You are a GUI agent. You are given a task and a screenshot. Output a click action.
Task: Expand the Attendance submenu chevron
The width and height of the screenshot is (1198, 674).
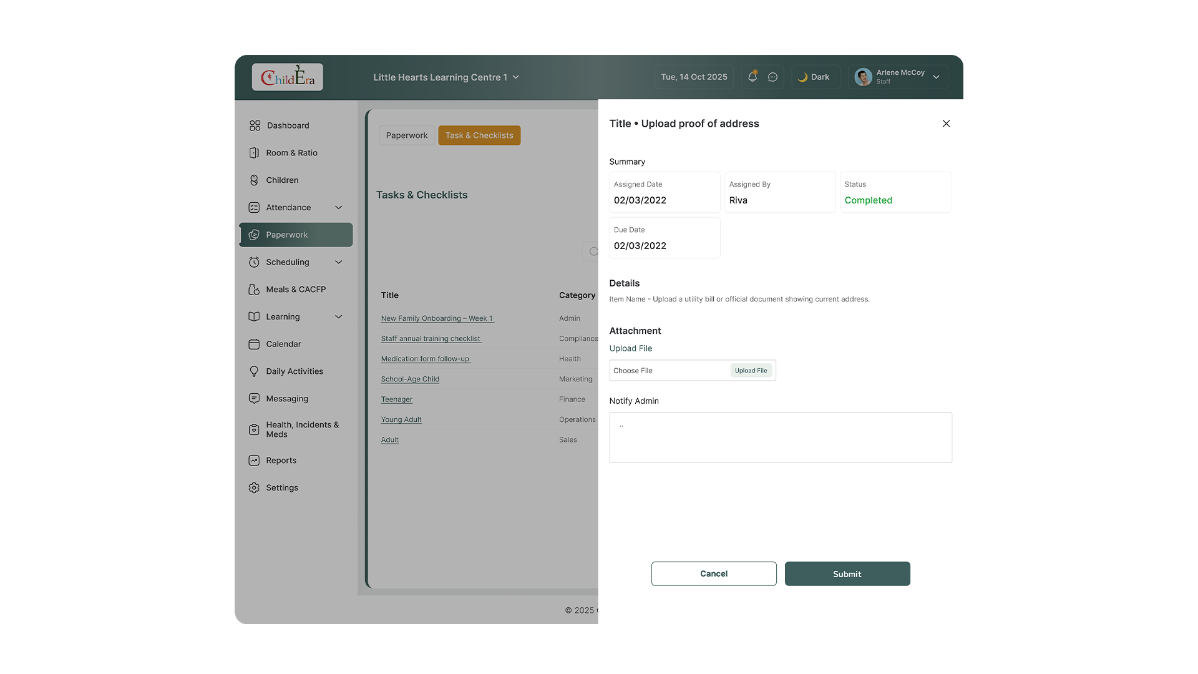click(x=339, y=208)
